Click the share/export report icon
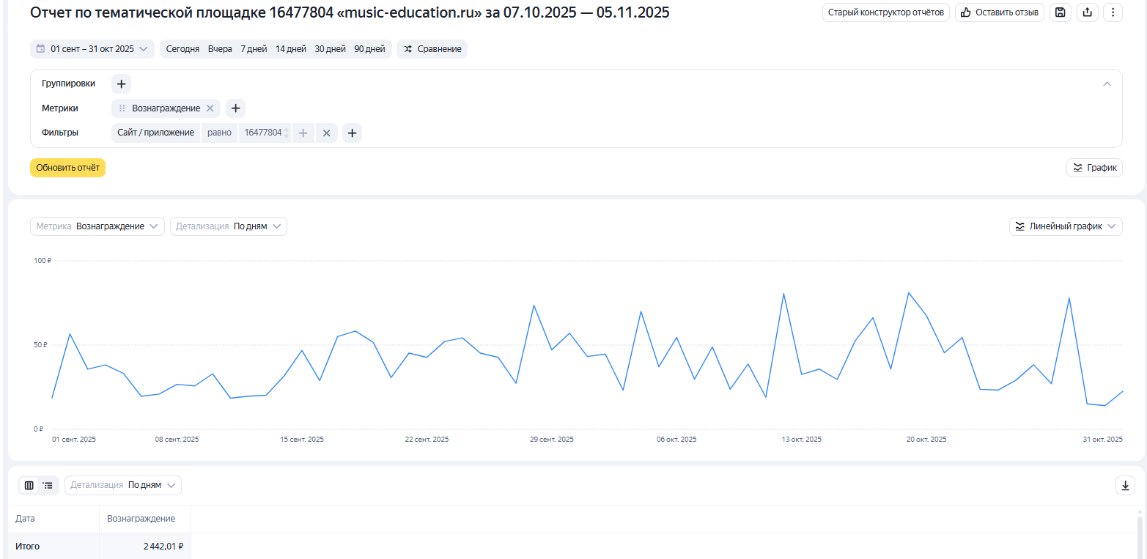 pyautogui.click(x=1087, y=12)
